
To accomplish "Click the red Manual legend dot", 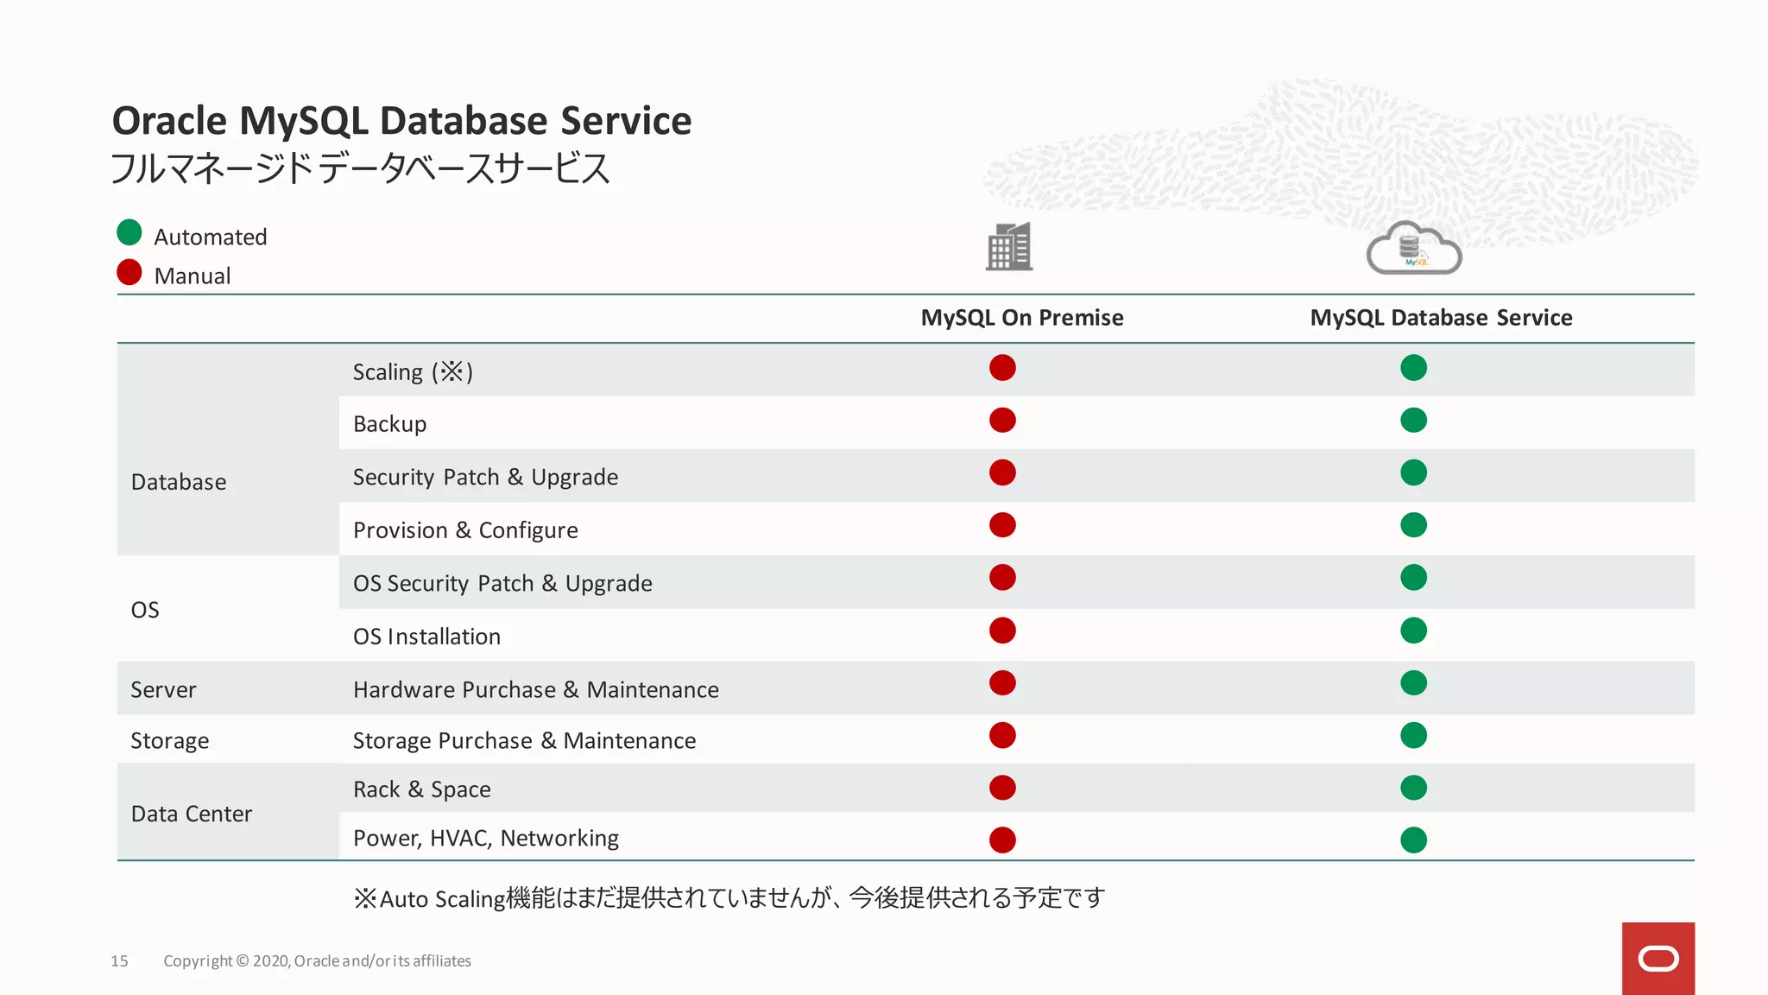I will click(x=129, y=272).
